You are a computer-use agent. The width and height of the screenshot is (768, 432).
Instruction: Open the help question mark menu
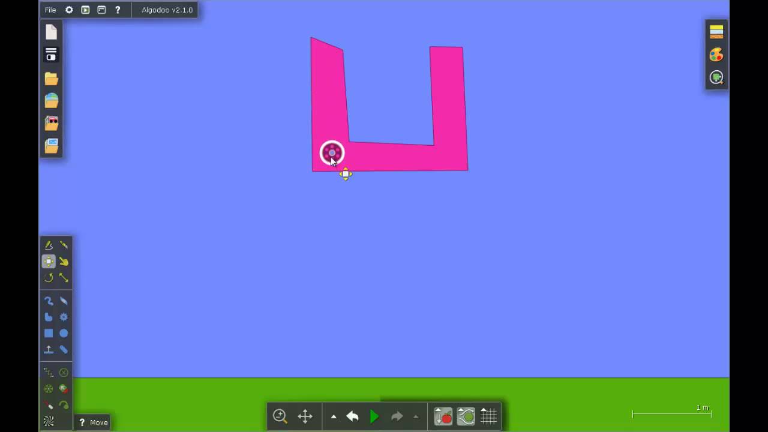(x=118, y=10)
